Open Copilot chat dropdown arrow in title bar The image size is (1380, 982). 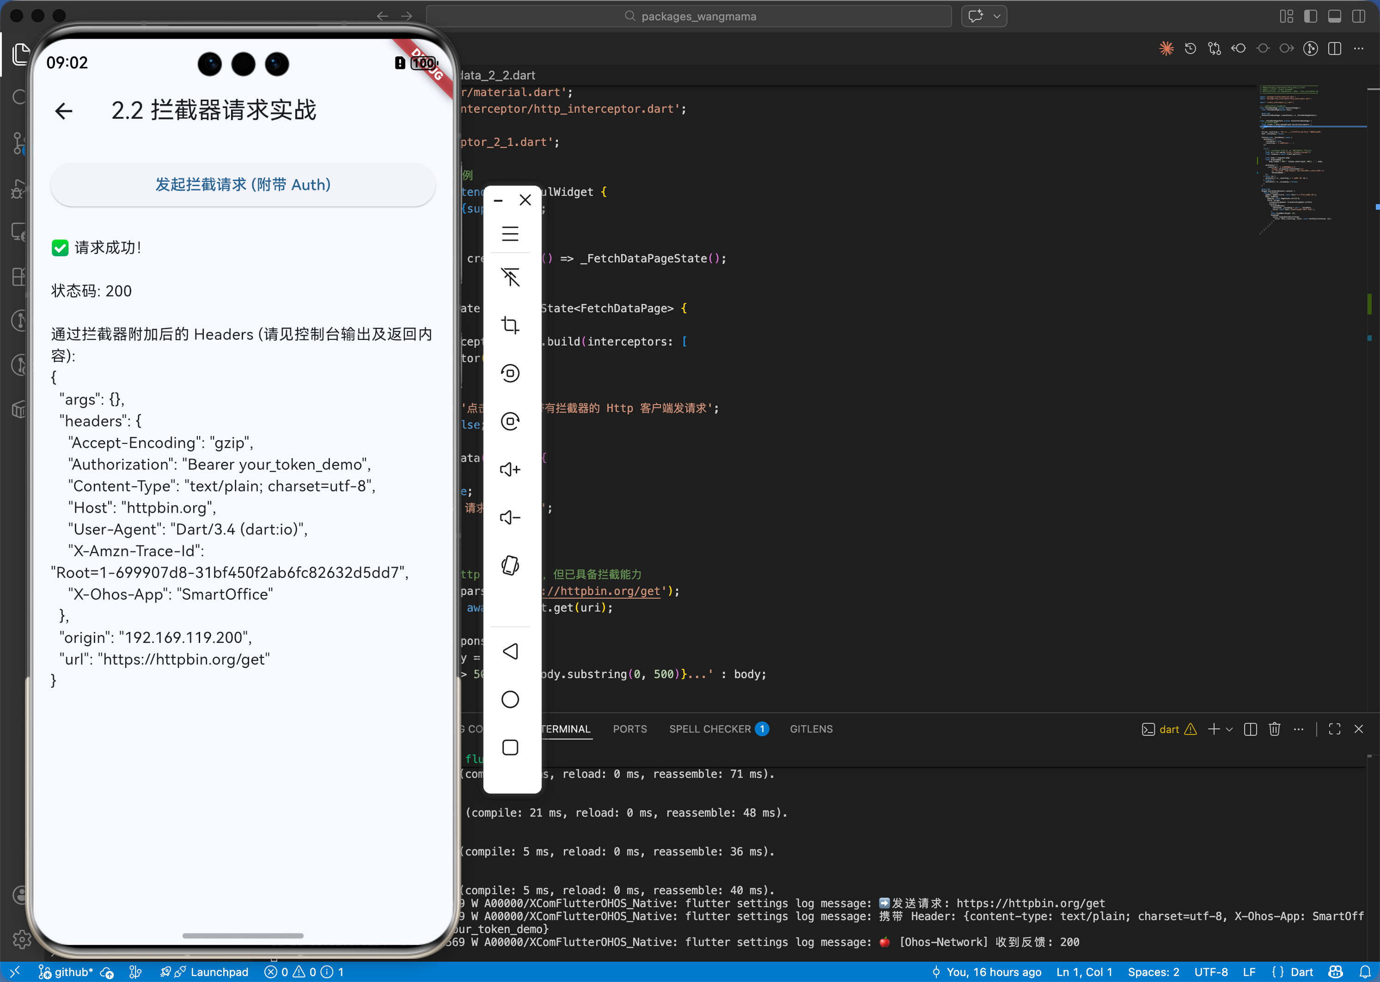click(996, 16)
